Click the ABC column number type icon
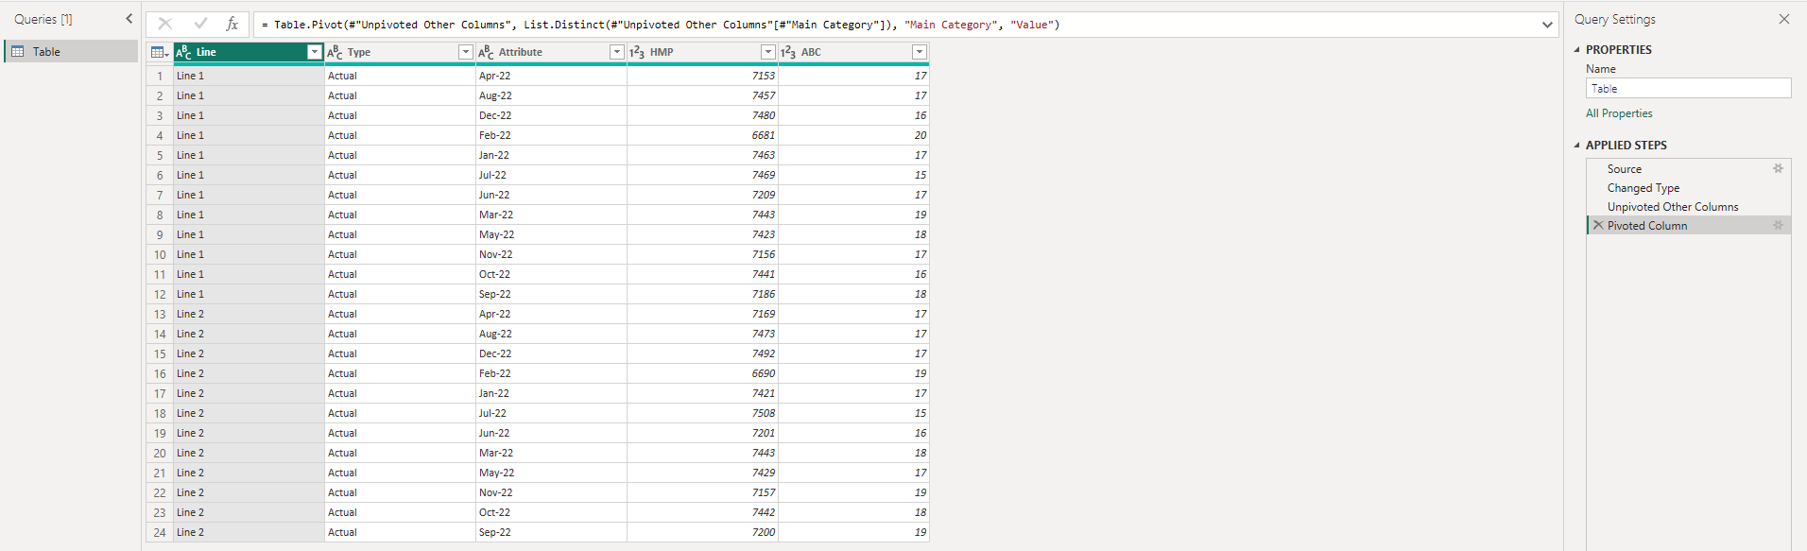1807x551 pixels. (x=789, y=52)
